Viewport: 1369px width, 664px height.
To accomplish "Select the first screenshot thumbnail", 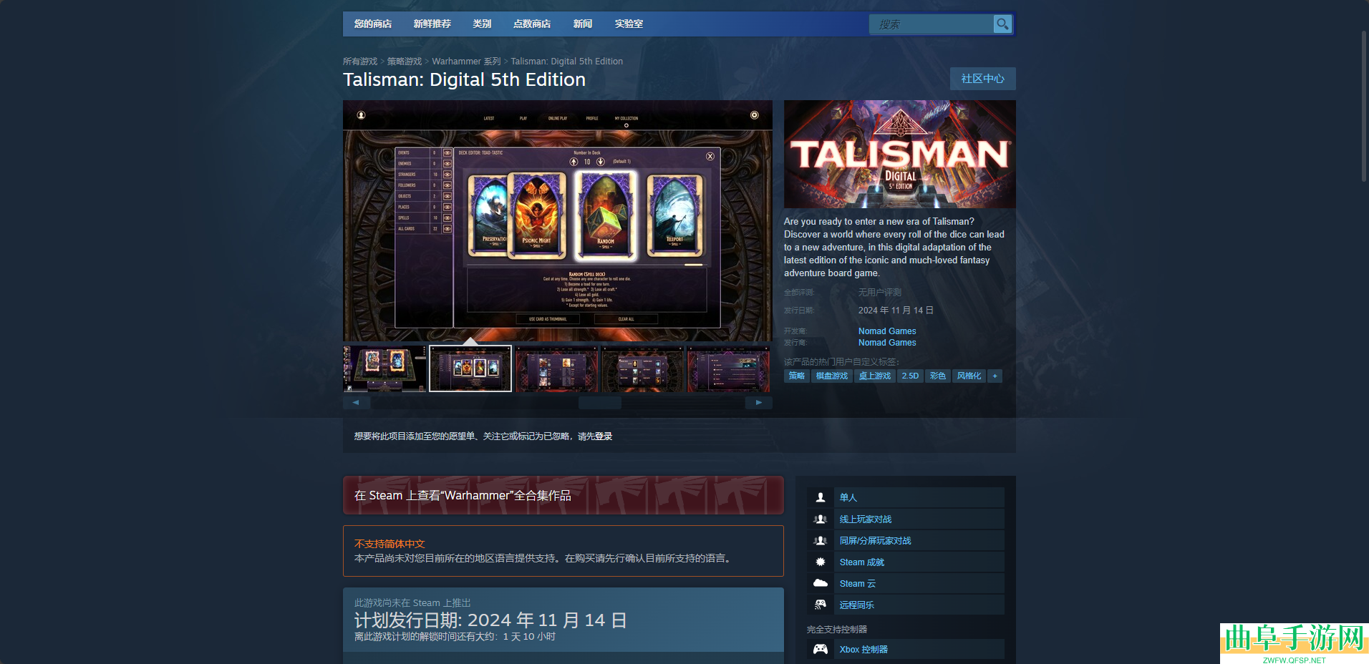I will click(384, 368).
